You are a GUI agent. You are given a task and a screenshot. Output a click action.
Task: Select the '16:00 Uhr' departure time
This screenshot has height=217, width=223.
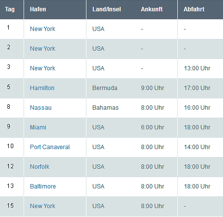coord(197,108)
